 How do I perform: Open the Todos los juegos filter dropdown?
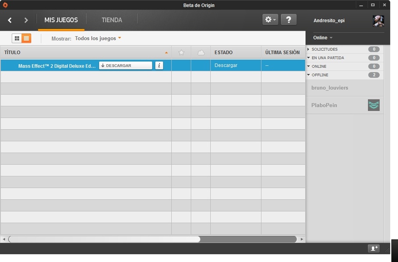tap(98, 38)
